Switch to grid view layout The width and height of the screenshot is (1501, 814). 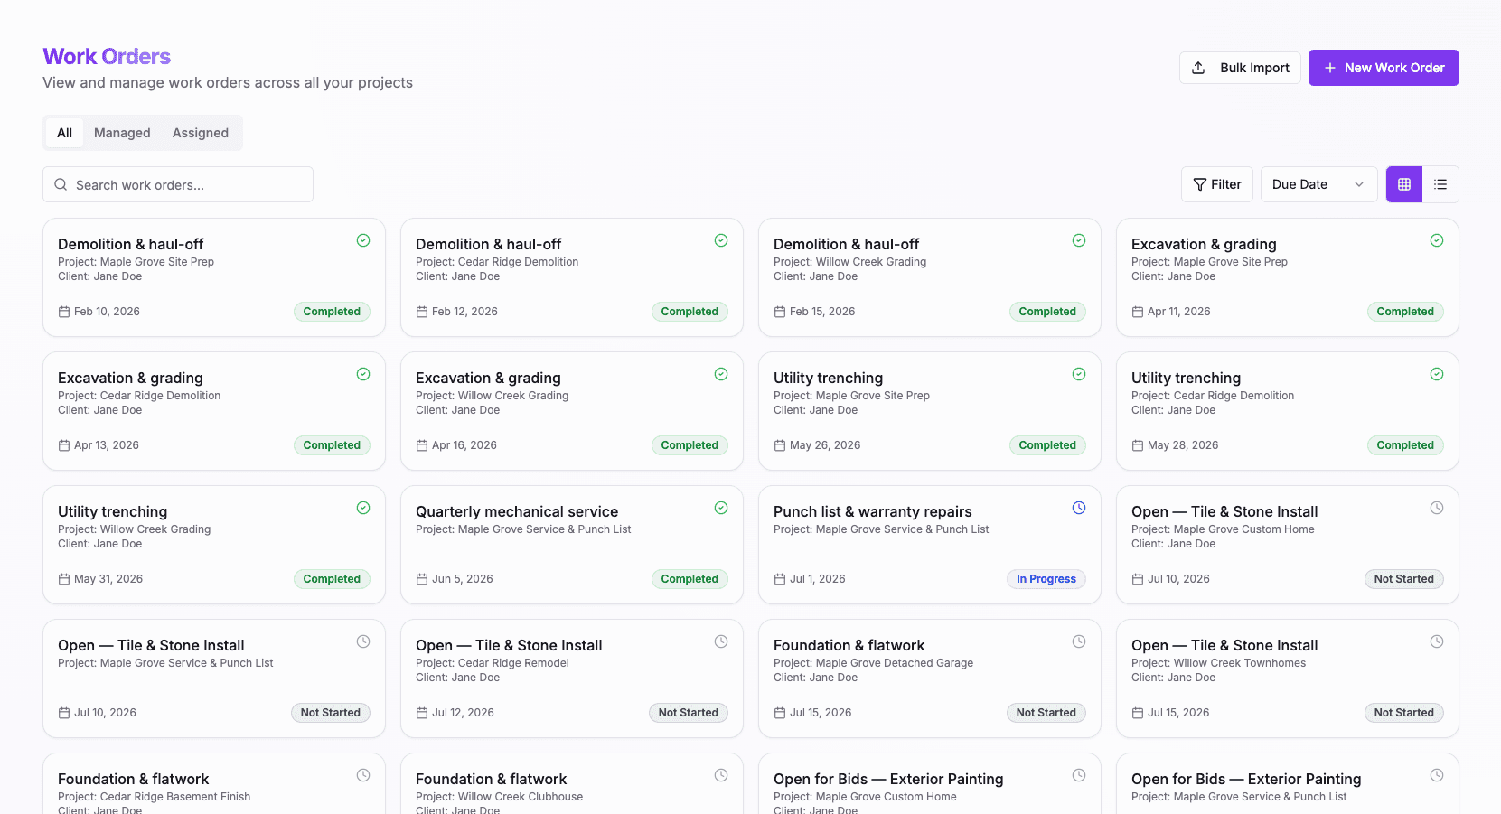point(1404,184)
